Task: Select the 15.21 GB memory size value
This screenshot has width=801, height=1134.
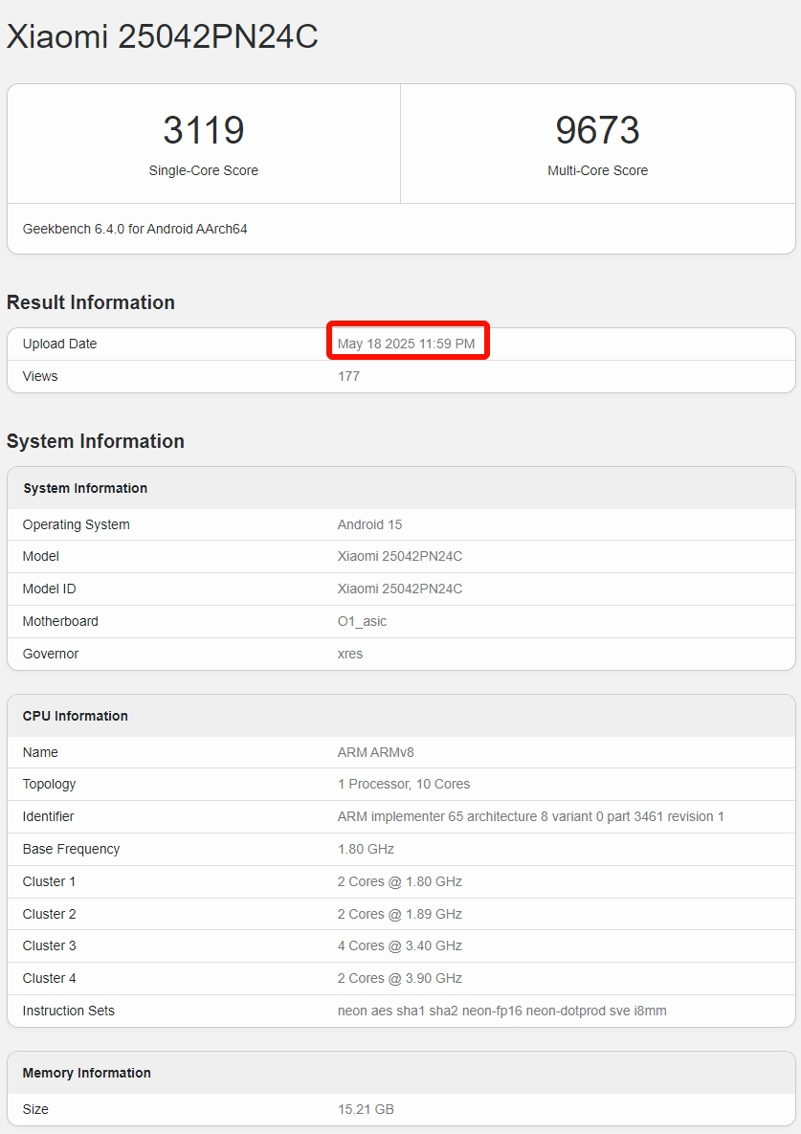Action: (x=366, y=1109)
